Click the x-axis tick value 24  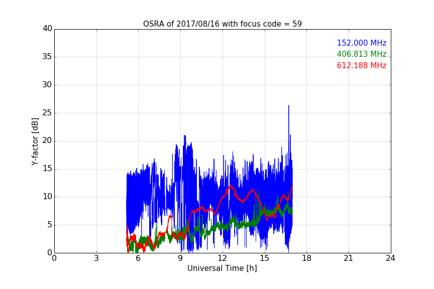click(391, 258)
